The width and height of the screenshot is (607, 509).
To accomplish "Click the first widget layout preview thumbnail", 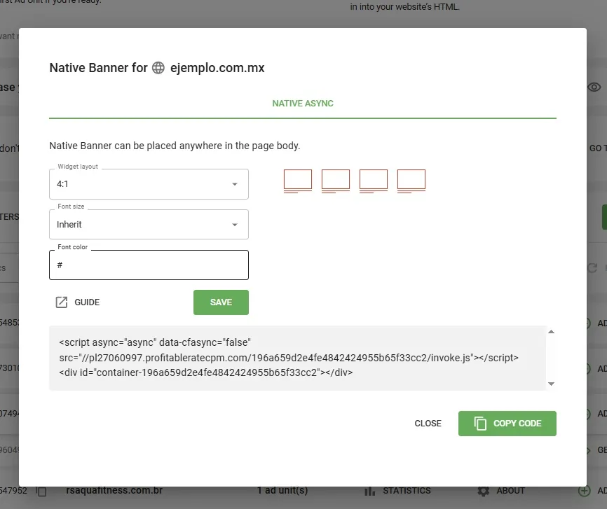I will 298,181.
